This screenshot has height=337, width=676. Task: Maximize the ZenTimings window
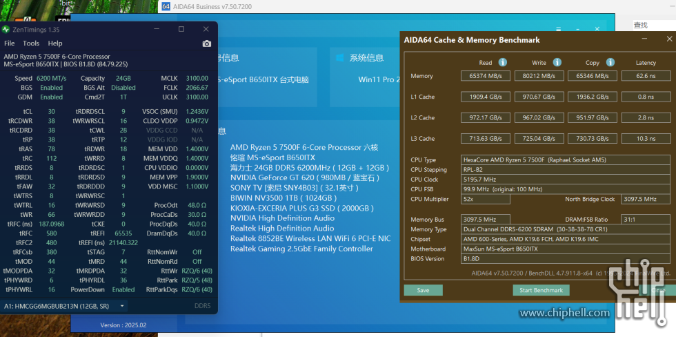click(181, 29)
